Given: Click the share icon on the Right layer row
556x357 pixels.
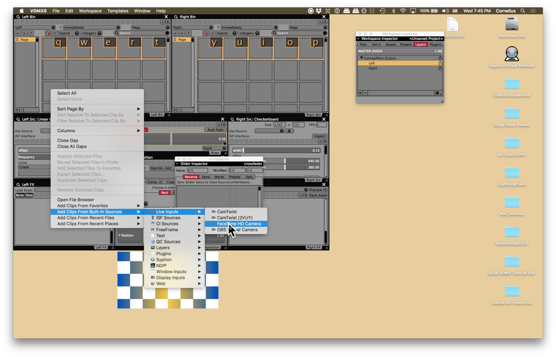Looking at the screenshot, I should tap(440, 68).
